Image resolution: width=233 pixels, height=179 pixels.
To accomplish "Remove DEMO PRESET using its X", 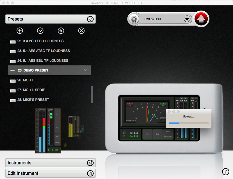I will [x=85, y=70].
